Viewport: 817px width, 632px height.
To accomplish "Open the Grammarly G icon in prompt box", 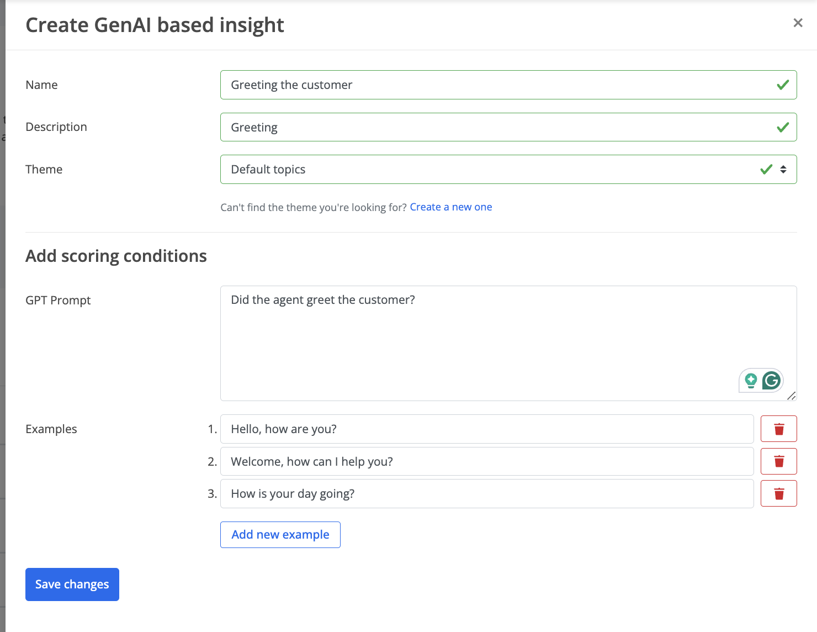I will [771, 380].
